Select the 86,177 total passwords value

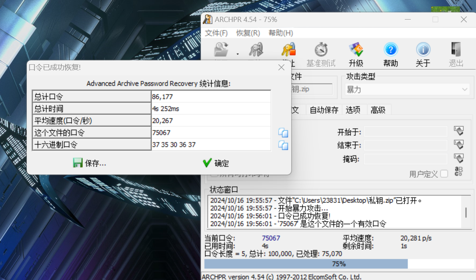pos(211,97)
